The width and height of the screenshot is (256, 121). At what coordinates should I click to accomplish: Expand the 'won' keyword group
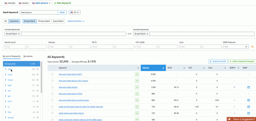pos(5,69)
